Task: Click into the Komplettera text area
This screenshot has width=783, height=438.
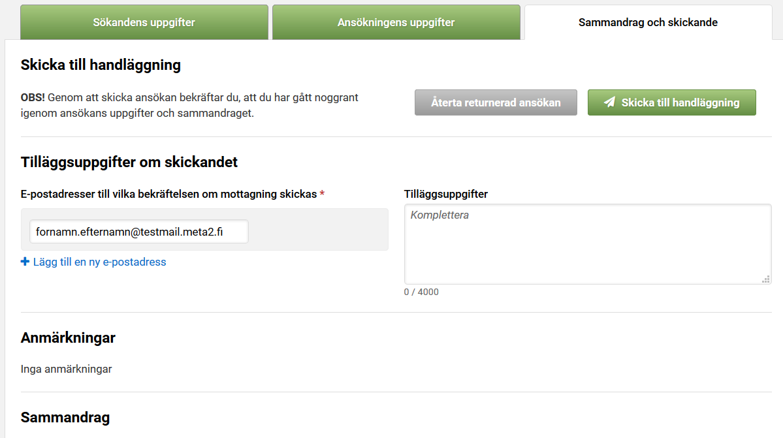Action: [588, 244]
